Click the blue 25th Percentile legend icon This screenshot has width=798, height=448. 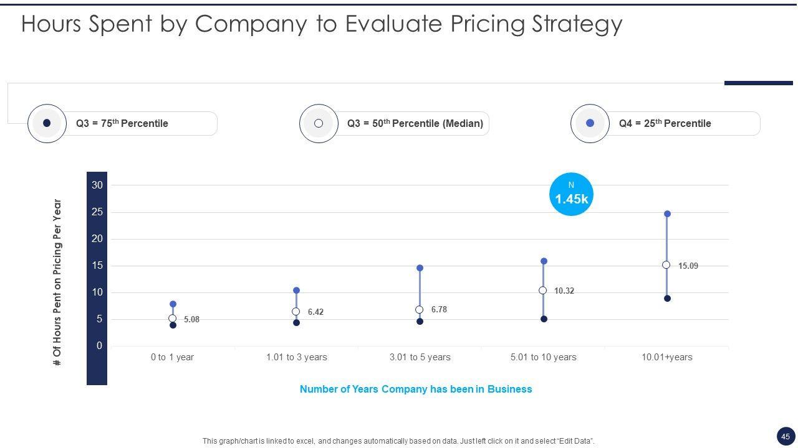click(590, 123)
